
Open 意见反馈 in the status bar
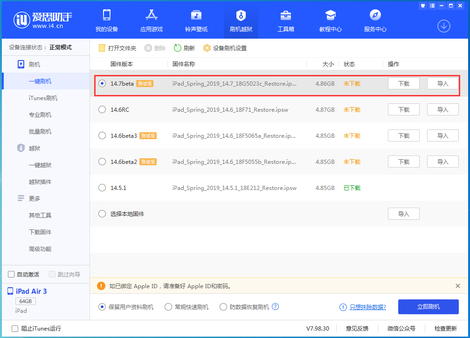pos(357,329)
